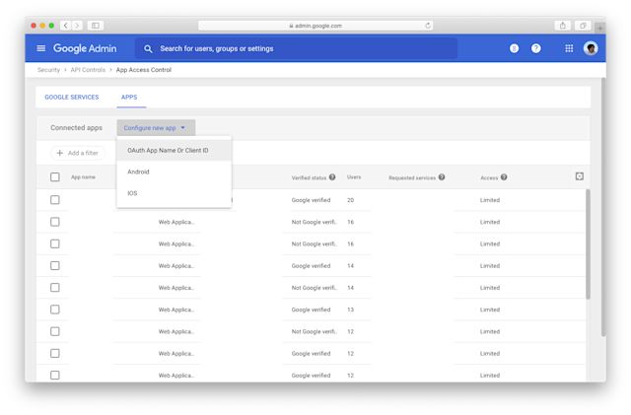Image resolution: width=631 pixels, height=415 pixels.
Task: Open the notifications badge icon
Action: pos(514,48)
